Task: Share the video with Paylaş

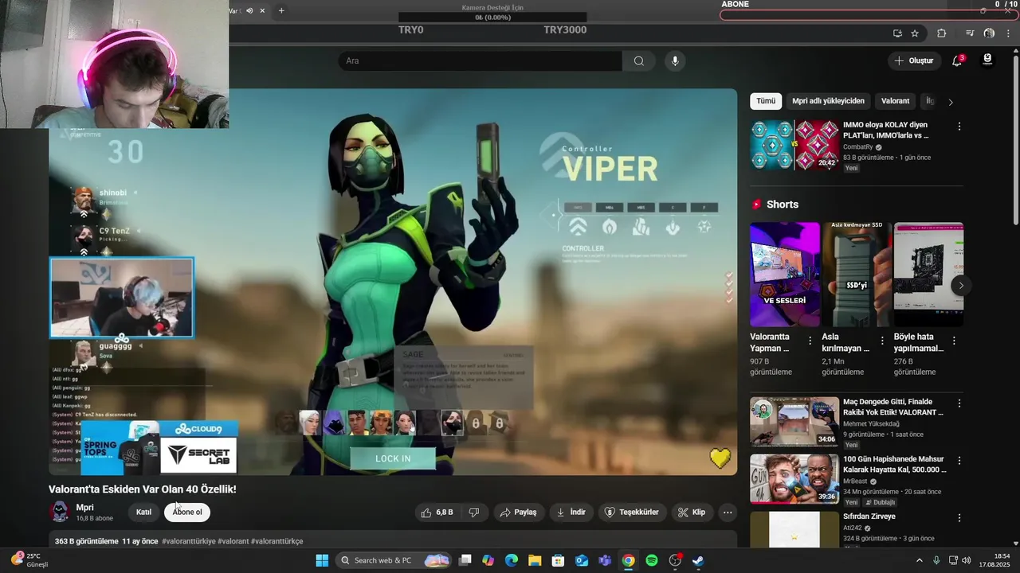Action: 518,513
